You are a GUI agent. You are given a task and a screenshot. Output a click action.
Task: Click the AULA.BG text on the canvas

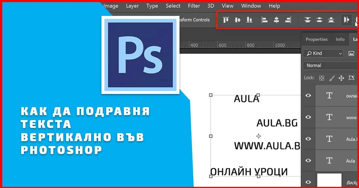tap(277, 123)
